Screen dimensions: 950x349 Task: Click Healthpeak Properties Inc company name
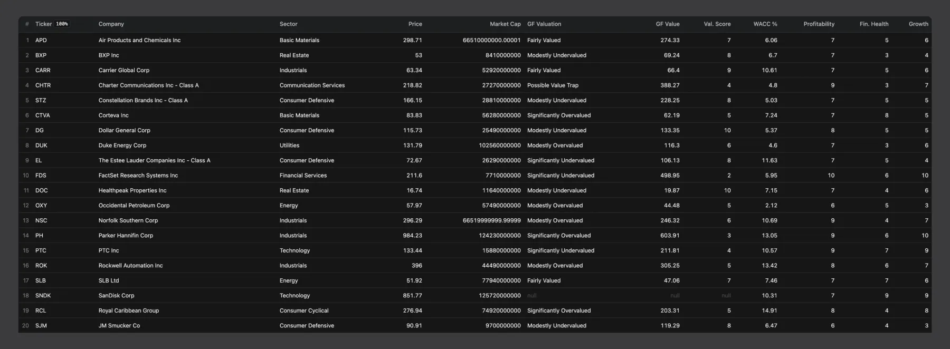pyautogui.click(x=132, y=190)
